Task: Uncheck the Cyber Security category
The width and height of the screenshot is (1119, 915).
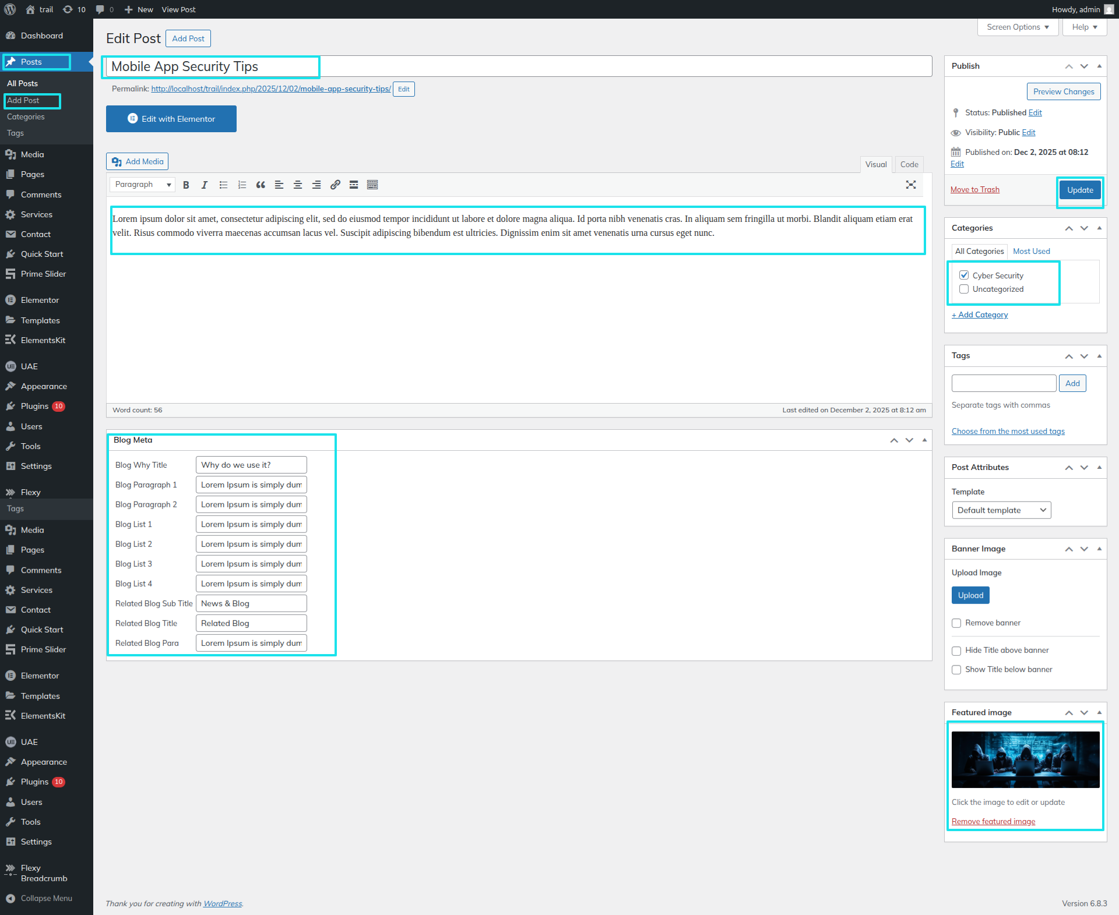Action: [964, 275]
